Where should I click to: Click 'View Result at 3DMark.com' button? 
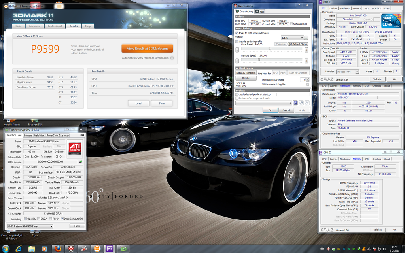coord(147,49)
